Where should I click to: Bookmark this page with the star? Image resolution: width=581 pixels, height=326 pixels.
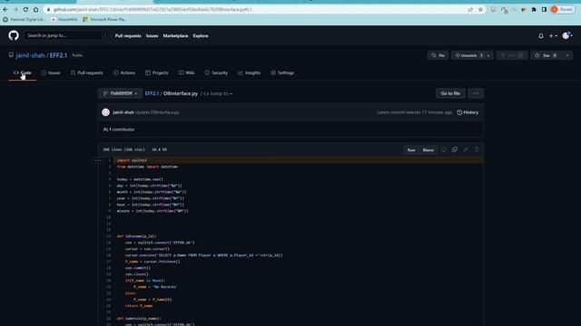pyautogui.click(x=480, y=10)
